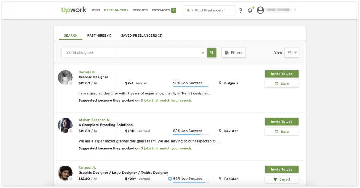Click Daniela K.'s profile photo
This screenshot has width=360, height=188.
pos(65,77)
